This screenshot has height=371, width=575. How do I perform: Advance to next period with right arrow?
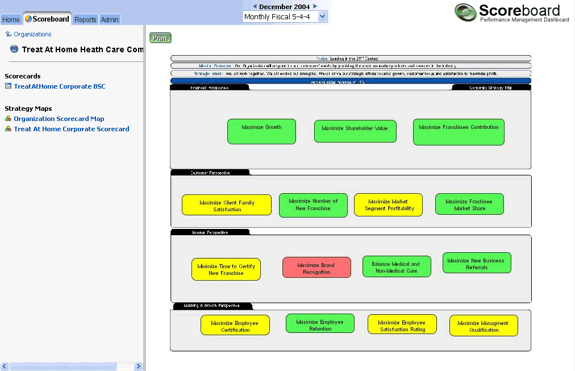click(315, 6)
